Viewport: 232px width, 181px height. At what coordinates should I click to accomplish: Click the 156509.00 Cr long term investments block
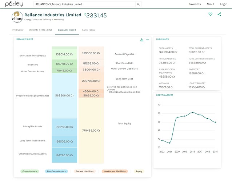[x=64, y=141]
